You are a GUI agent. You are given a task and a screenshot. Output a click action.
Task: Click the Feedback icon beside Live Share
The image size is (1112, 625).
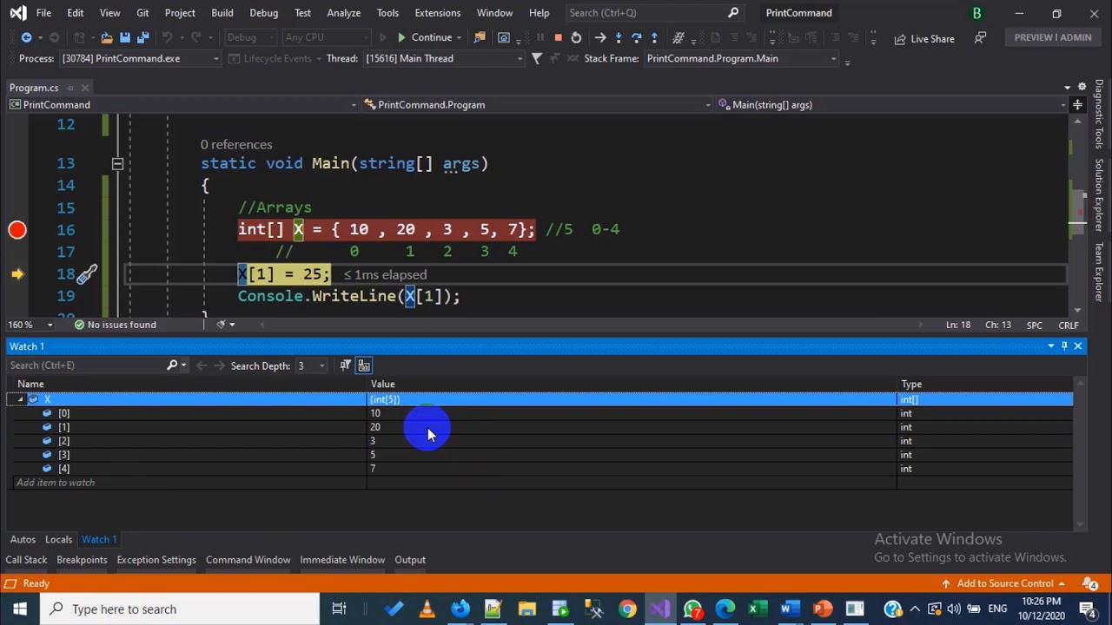(x=980, y=38)
